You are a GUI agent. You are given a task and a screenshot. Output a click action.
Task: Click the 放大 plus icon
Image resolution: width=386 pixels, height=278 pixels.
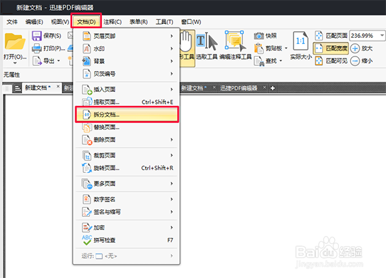click(x=355, y=49)
